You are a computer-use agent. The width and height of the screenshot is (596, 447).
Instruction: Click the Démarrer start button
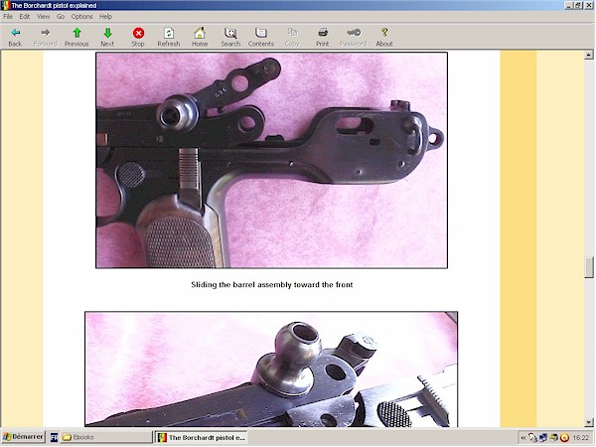tap(23, 437)
